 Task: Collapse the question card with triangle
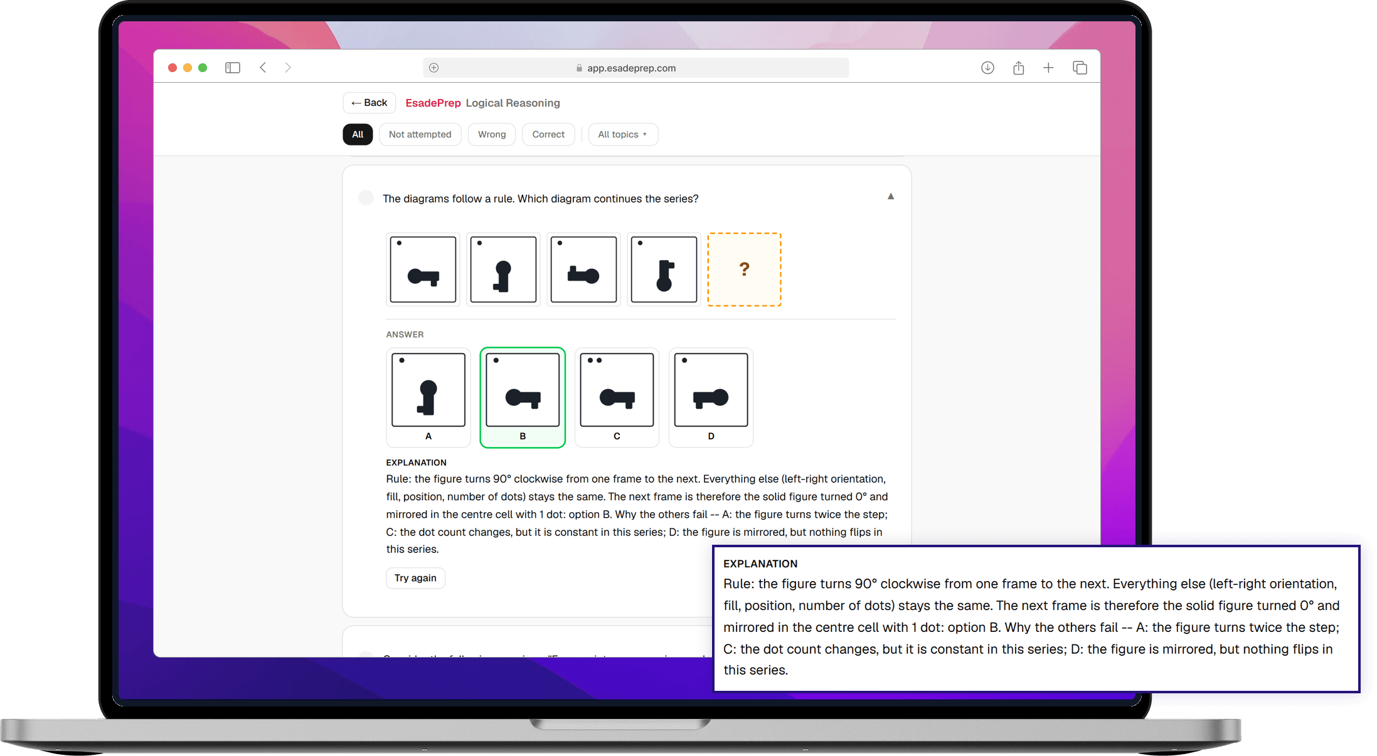pyautogui.click(x=891, y=196)
